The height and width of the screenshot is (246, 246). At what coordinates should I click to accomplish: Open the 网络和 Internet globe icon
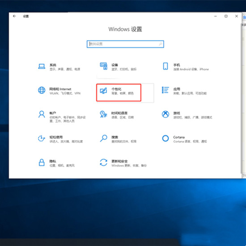[42, 90]
